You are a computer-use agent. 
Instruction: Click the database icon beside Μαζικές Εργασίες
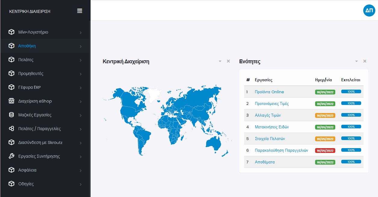11,115
